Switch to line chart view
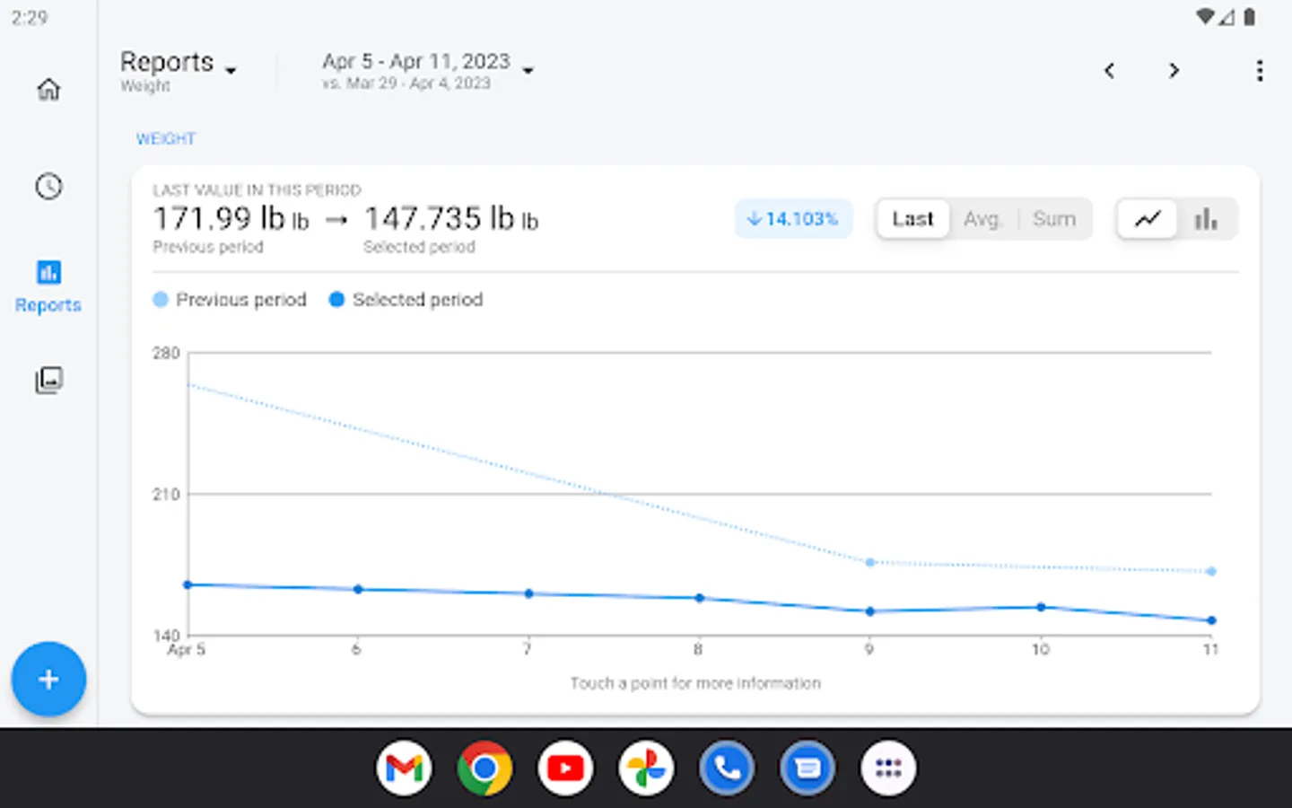Image resolution: width=1292 pixels, height=808 pixels. click(x=1148, y=219)
